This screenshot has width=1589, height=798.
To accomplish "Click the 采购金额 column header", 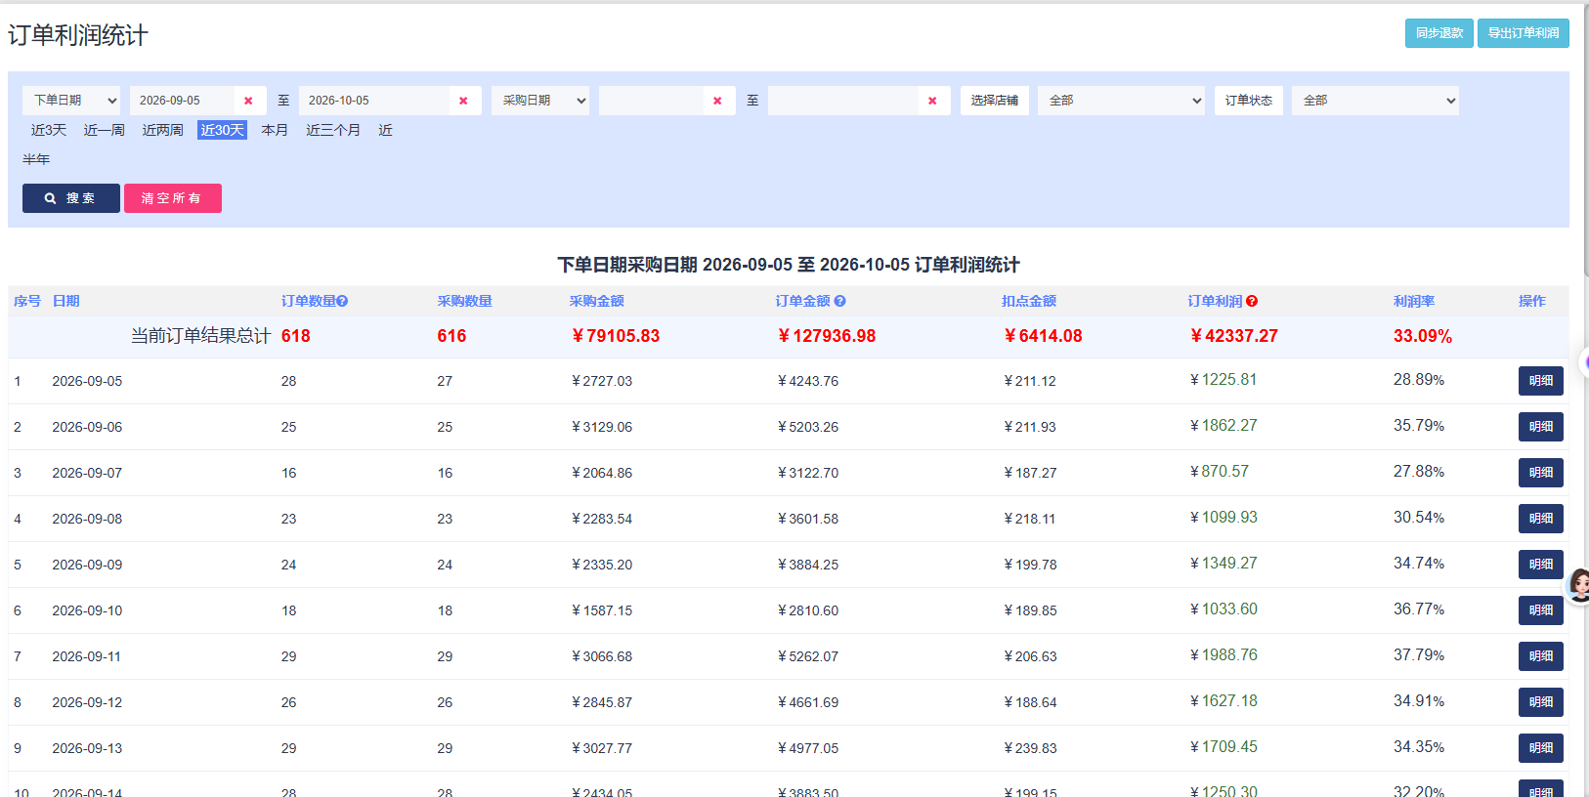I will (597, 302).
